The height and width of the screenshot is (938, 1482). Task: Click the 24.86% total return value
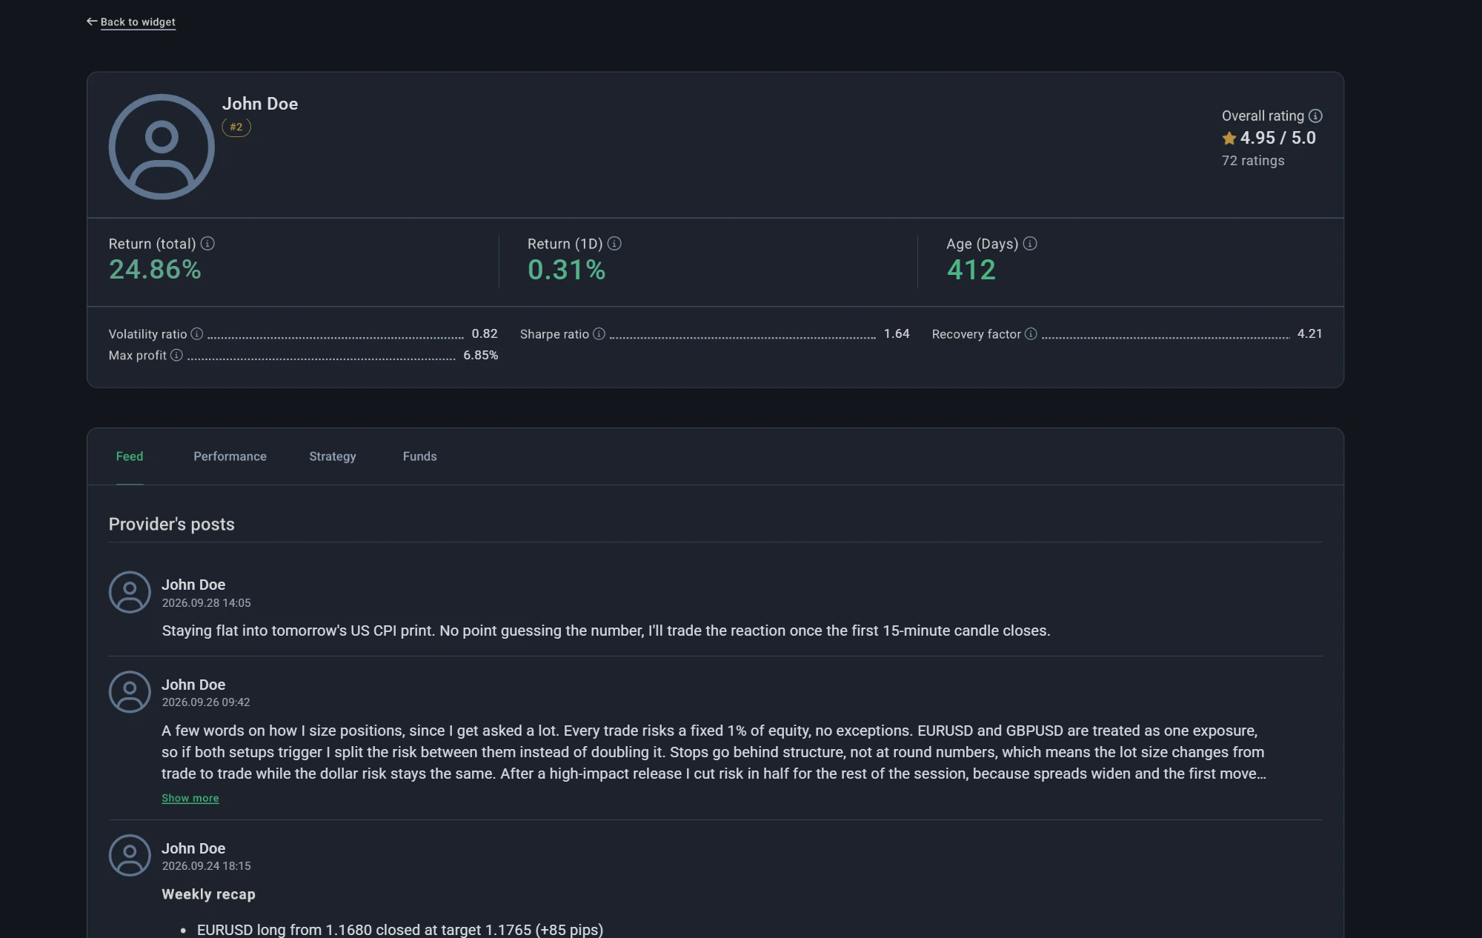pyautogui.click(x=155, y=270)
